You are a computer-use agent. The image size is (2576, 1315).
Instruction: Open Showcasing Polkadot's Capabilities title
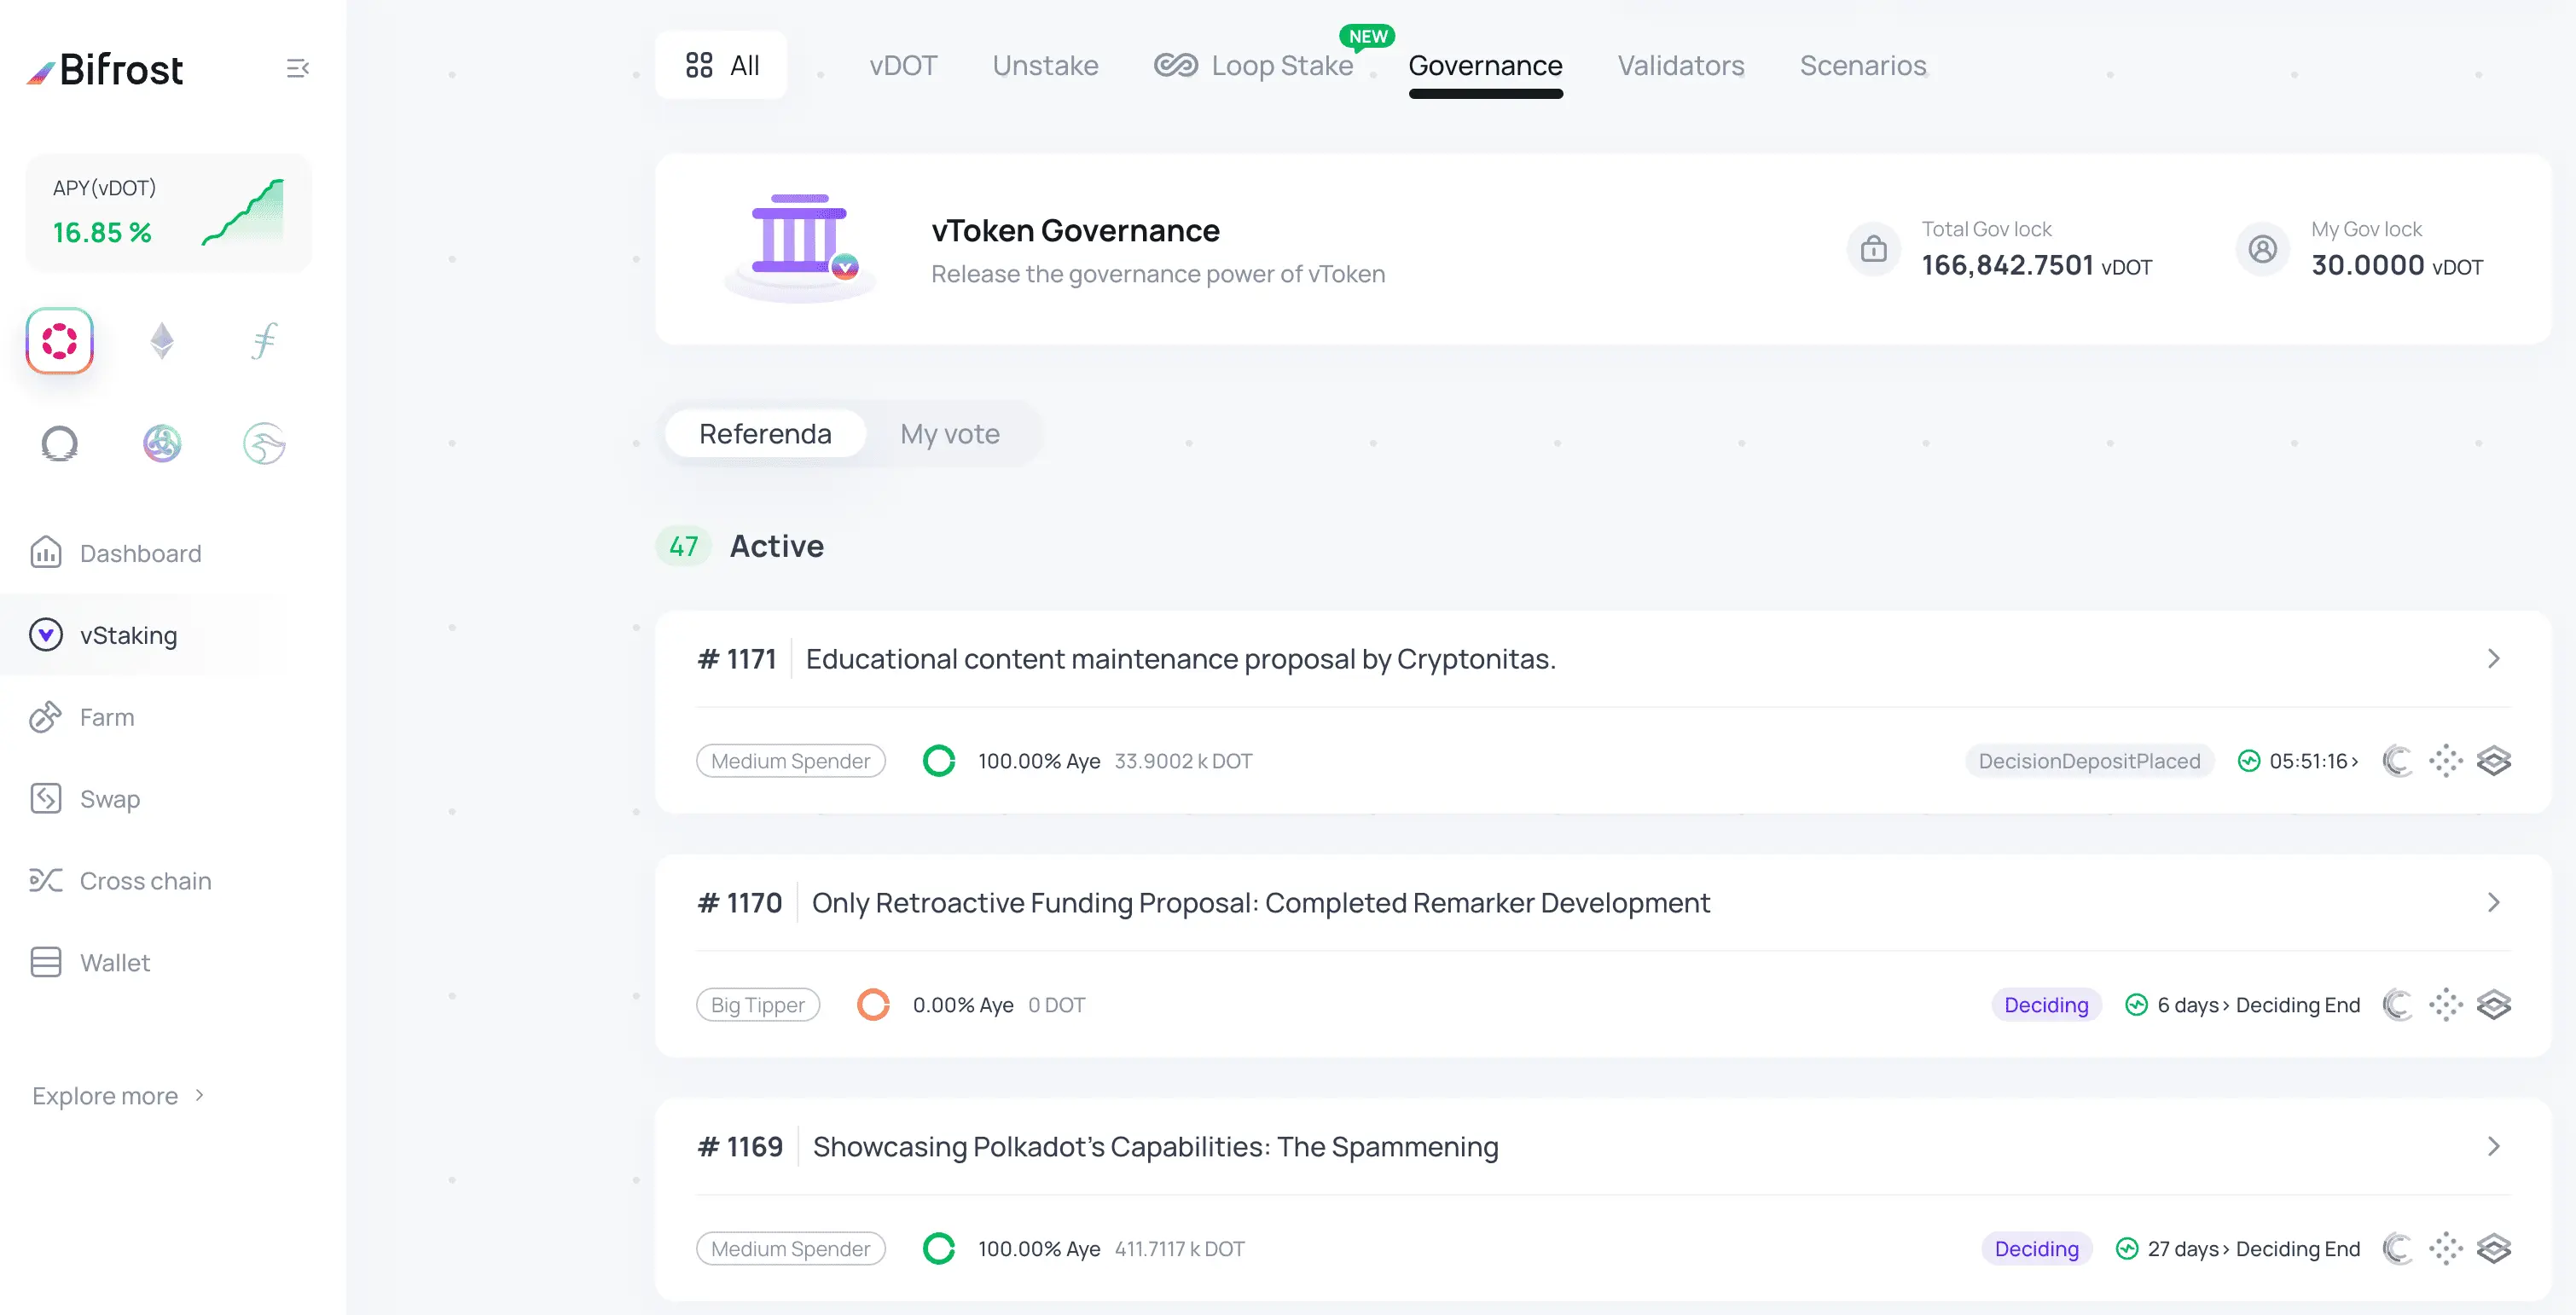click(1155, 1147)
